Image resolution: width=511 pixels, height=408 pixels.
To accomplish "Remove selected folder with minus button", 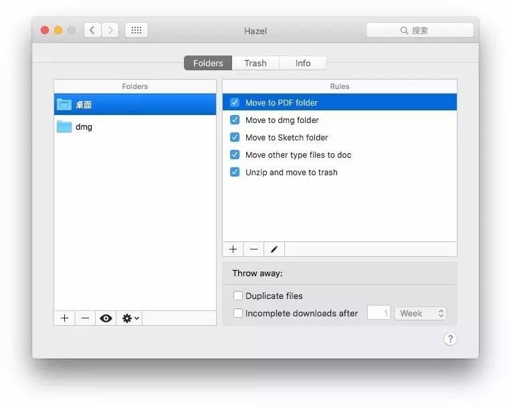I will pyautogui.click(x=85, y=318).
